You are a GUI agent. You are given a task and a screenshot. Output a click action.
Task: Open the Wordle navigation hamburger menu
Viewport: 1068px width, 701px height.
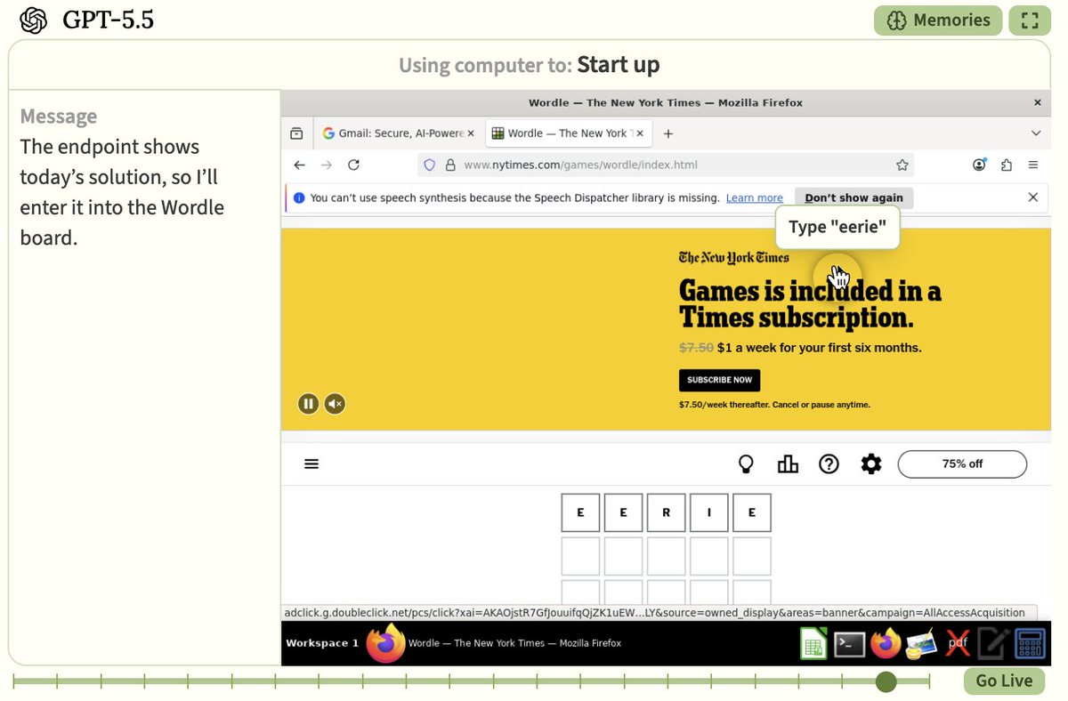311,463
